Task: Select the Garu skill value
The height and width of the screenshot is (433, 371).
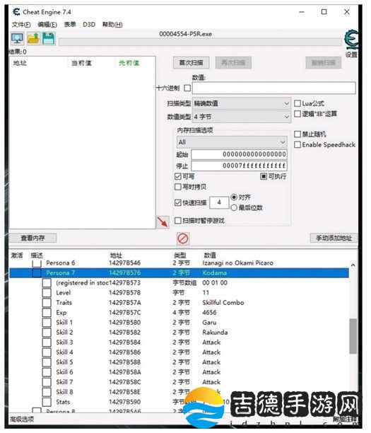Action: pyautogui.click(x=209, y=323)
